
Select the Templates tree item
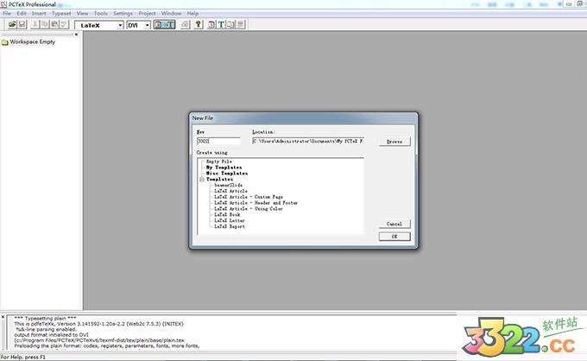click(219, 180)
